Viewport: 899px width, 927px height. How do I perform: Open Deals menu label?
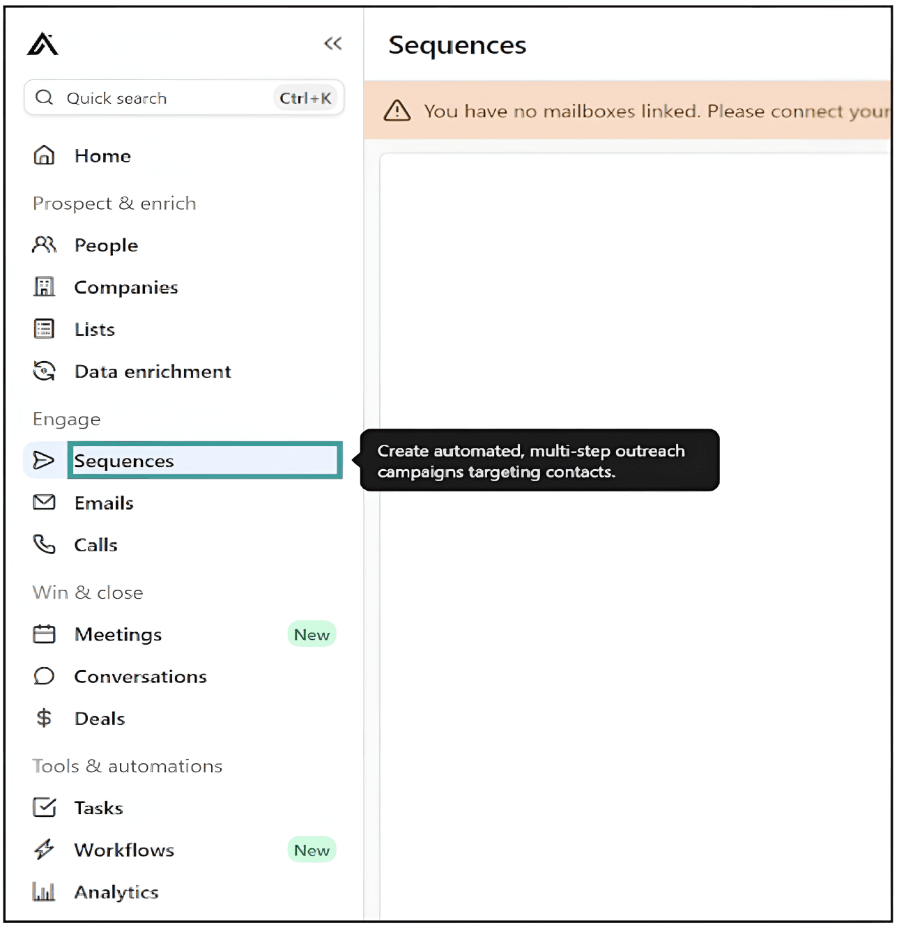pos(100,719)
